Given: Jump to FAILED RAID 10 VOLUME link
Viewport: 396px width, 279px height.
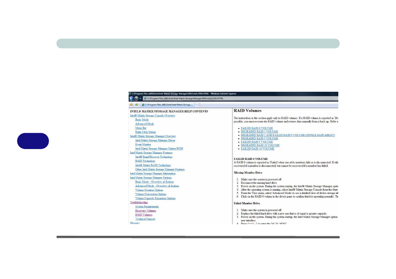Looking at the screenshot, I should (258, 149).
